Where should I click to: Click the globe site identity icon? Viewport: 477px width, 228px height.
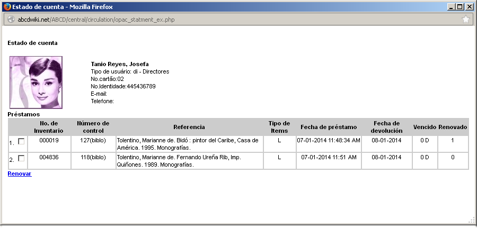click(x=10, y=20)
